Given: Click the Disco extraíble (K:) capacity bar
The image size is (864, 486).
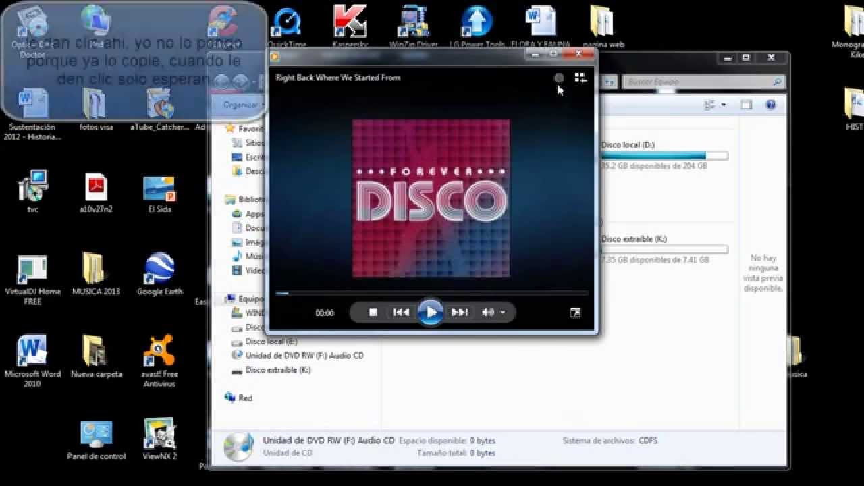Looking at the screenshot, I should [664, 250].
